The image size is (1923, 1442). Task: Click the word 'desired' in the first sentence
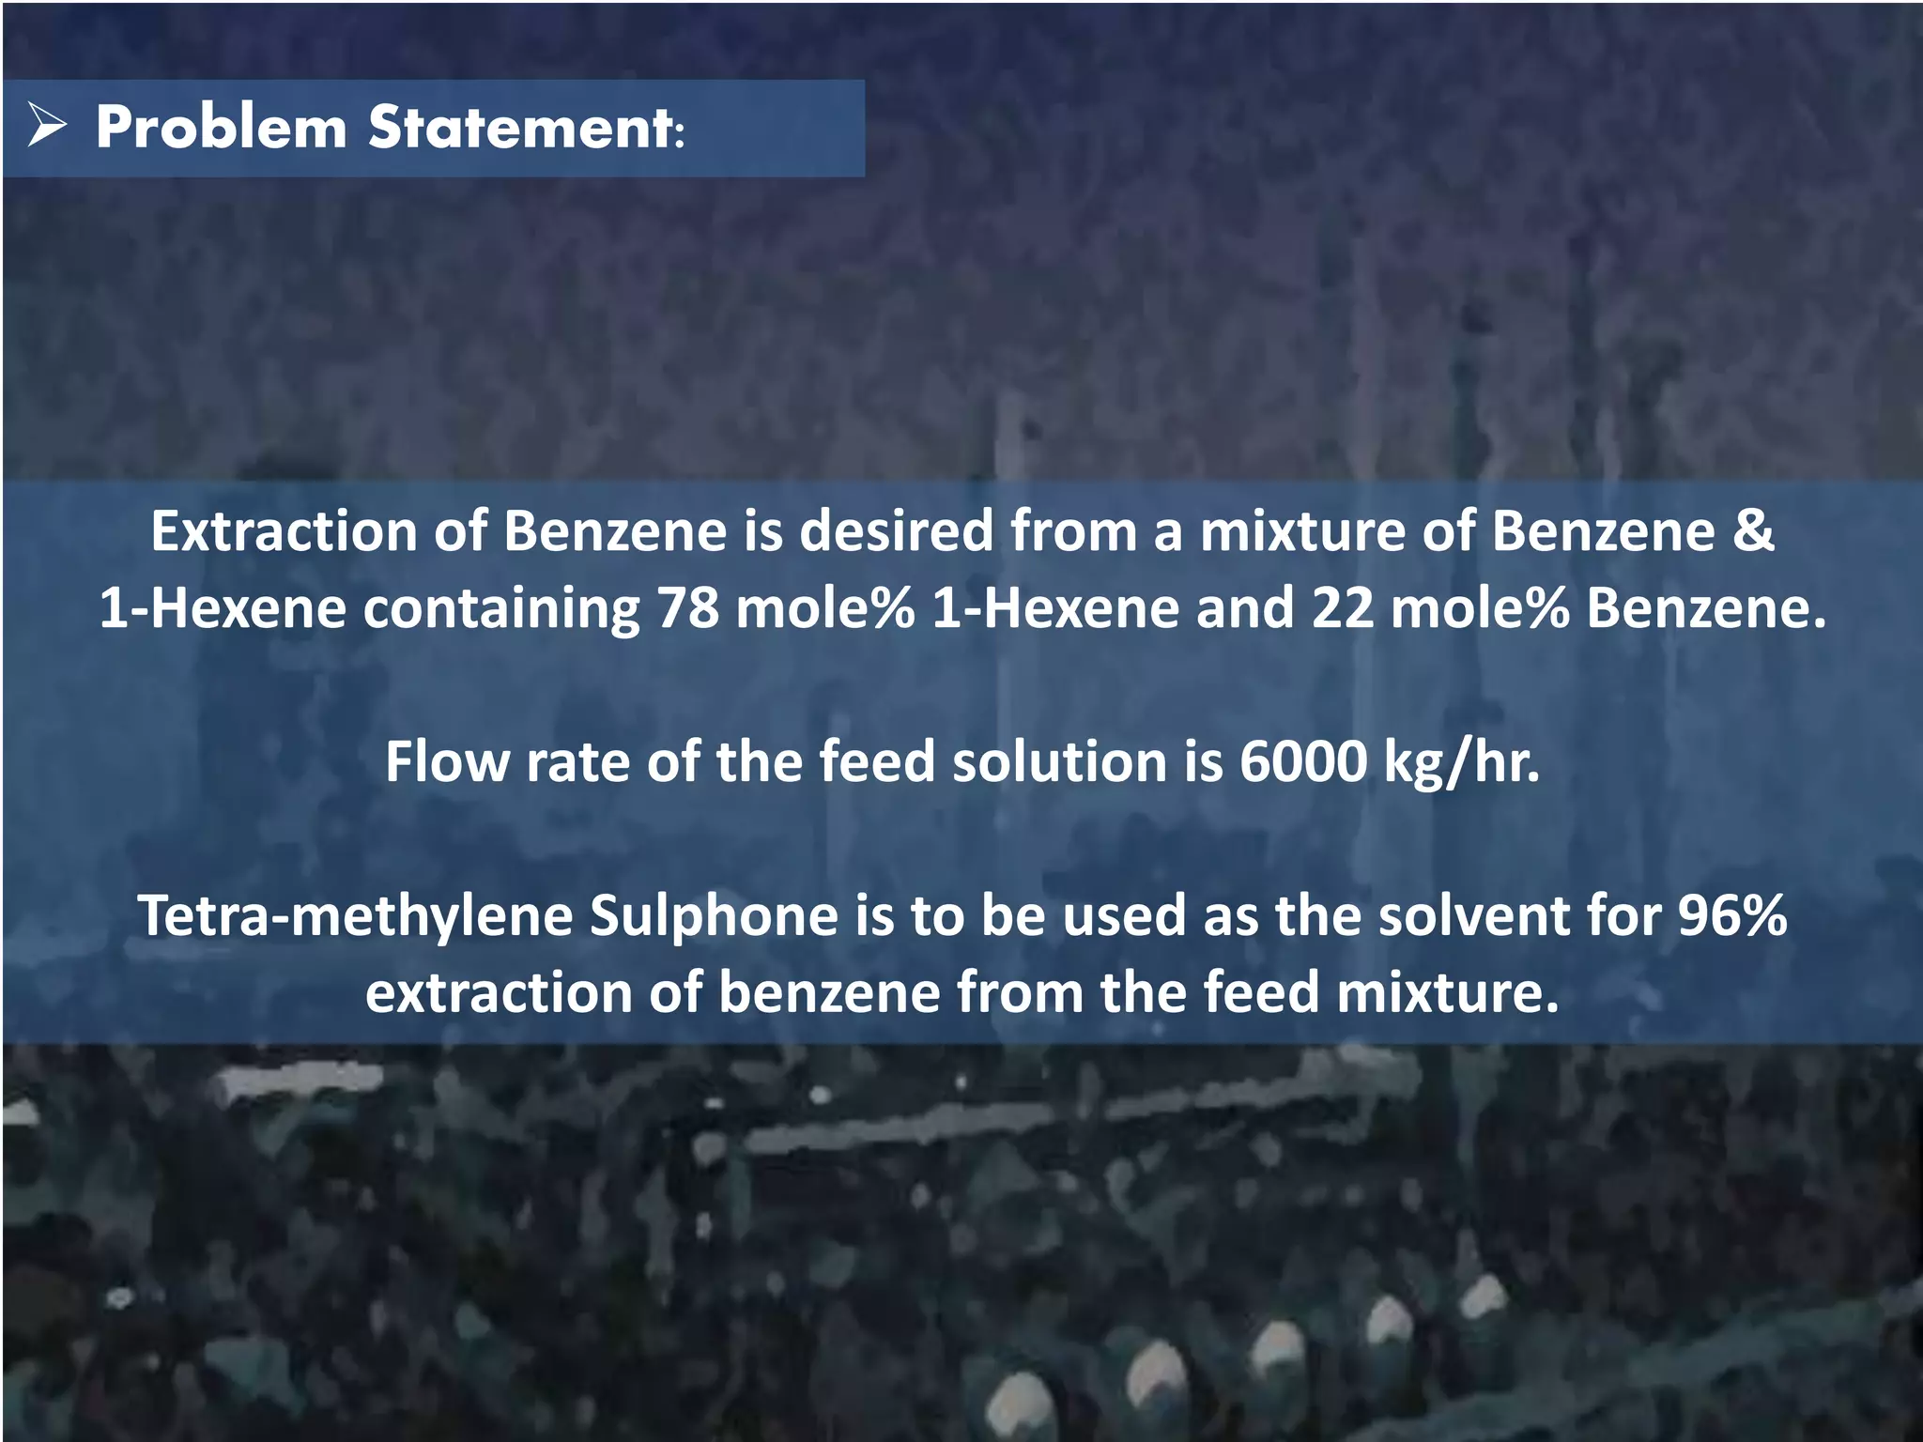click(x=896, y=531)
